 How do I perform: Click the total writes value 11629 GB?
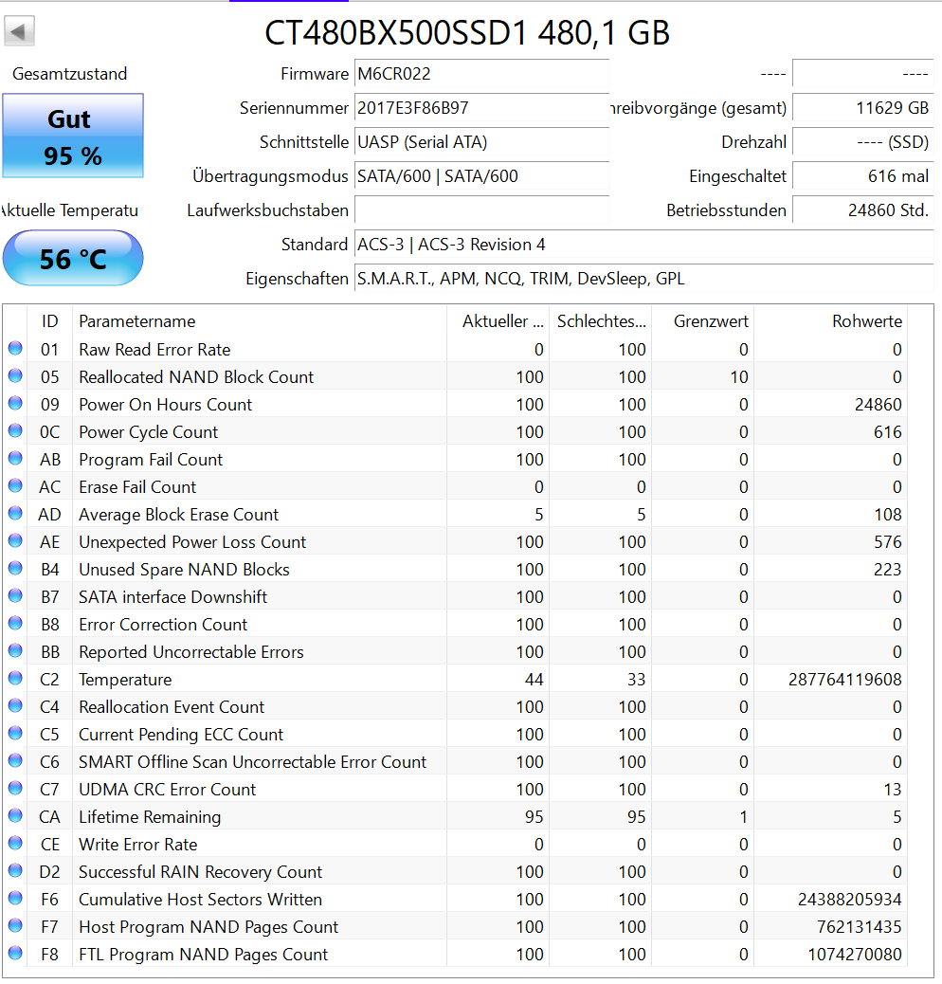[x=863, y=108]
